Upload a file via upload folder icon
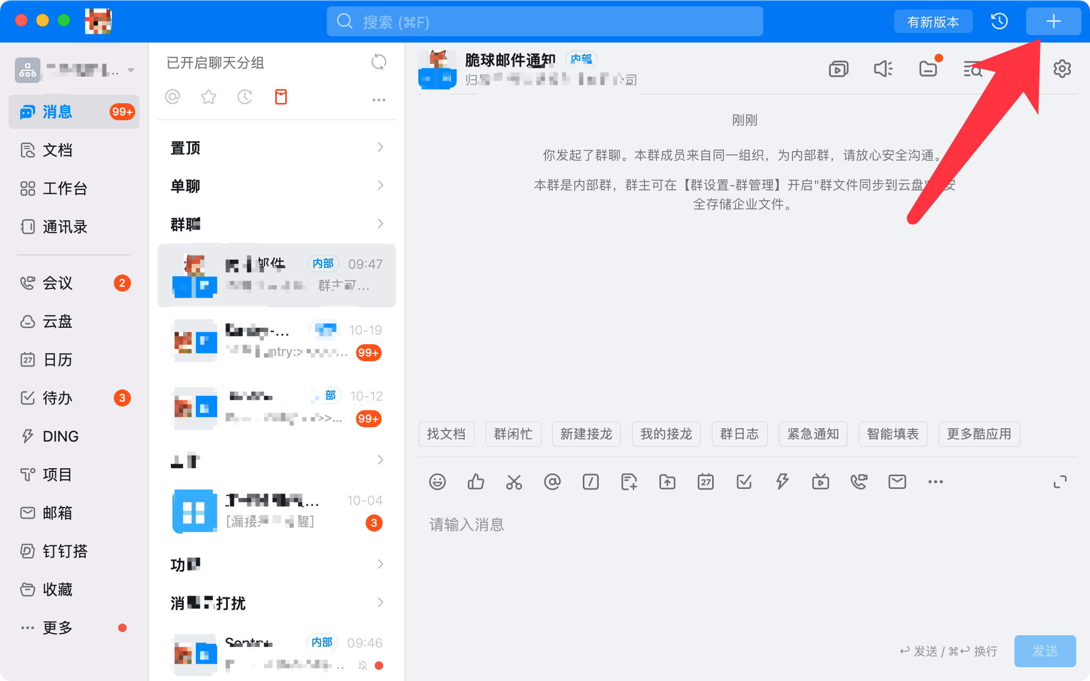The height and width of the screenshot is (681, 1090). 667,482
